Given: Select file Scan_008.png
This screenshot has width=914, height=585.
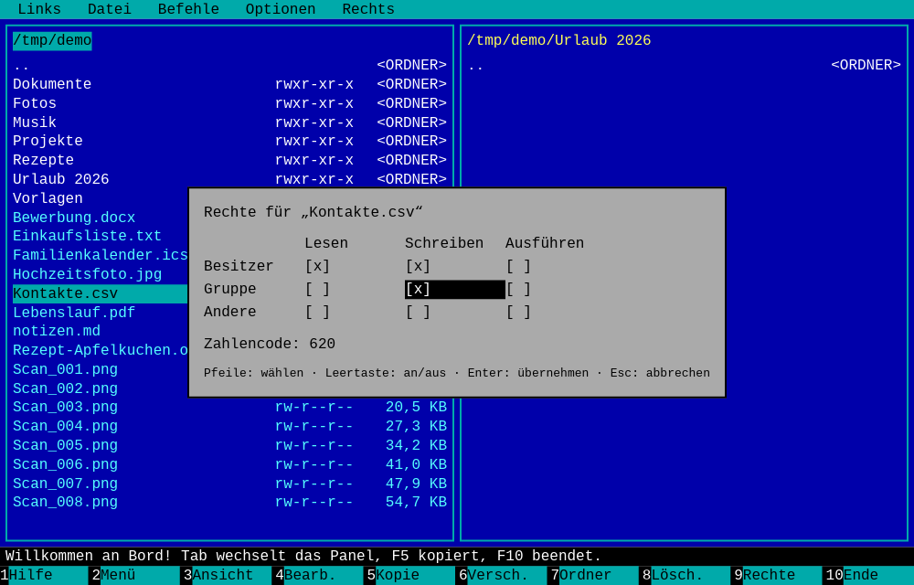Looking at the screenshot, I should click(x=229, y=502).
